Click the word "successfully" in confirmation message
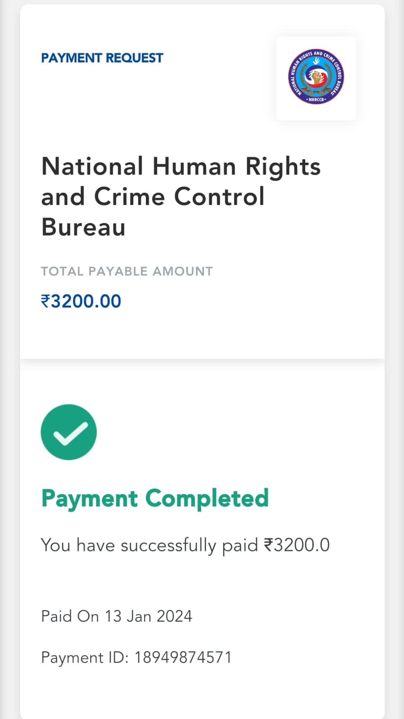This screenshot has height=719, width=404. click(168, 545)
